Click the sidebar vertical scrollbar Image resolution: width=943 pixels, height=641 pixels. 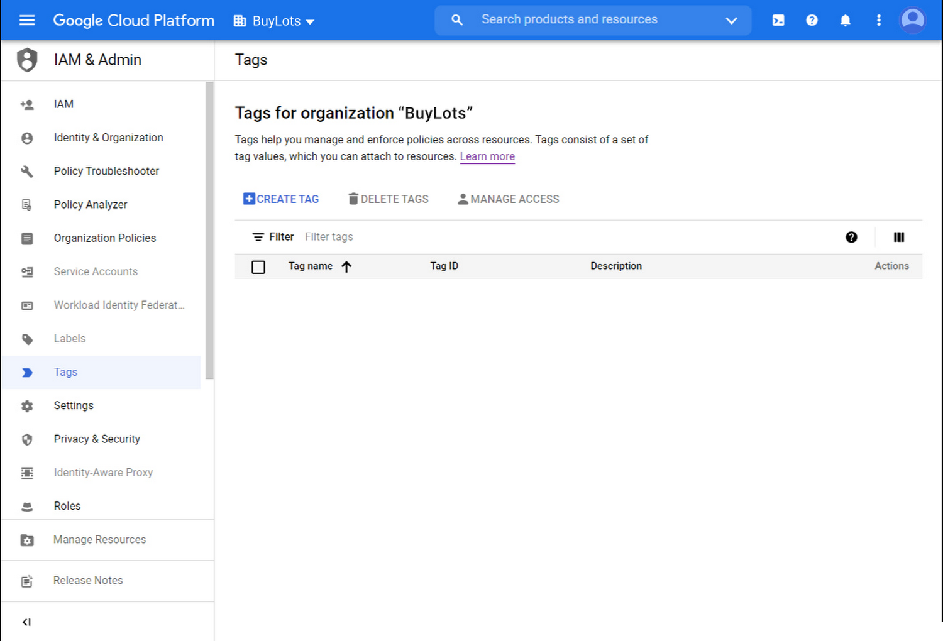[x=209, y=231]
